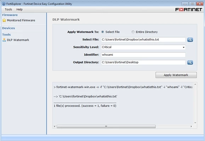205x141 pixels.
Task: Open the Tools menu
Action: point(8,10)
